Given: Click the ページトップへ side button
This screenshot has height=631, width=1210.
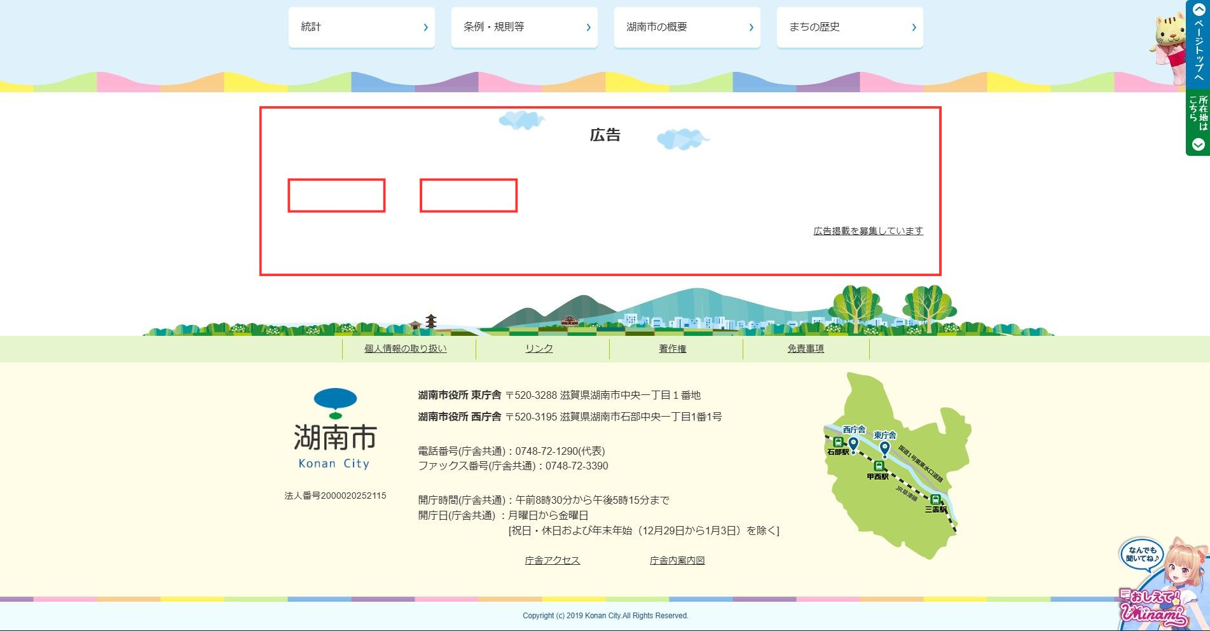Looking at the screenshot, I should click(1198, 43).
